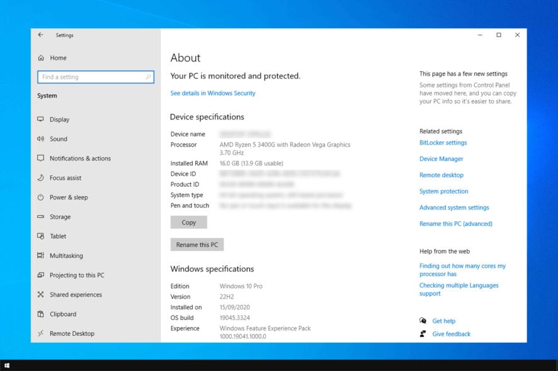Click the 15/09/2020 installed on date

point(234,307)
